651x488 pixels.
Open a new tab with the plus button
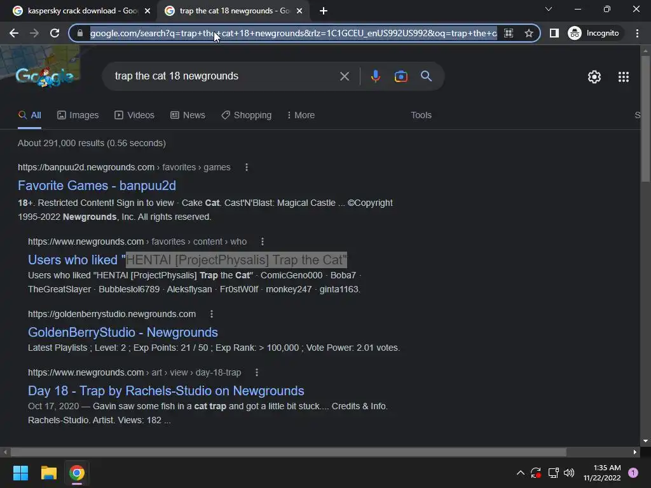pos(324,11)
